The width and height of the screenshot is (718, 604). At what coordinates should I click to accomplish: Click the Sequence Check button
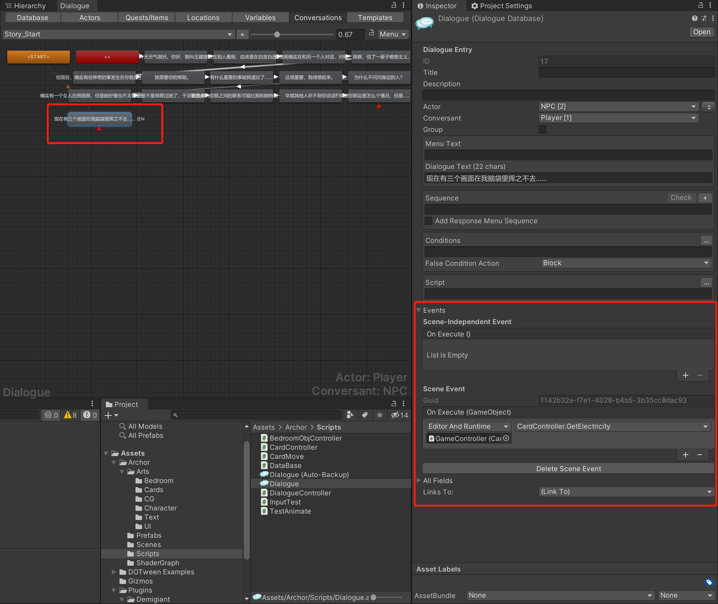[681, 198]
